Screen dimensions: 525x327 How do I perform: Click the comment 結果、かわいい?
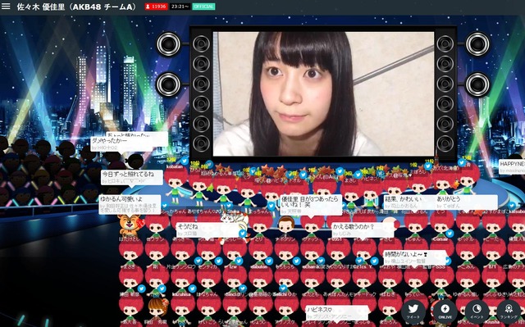pos(409,202)
